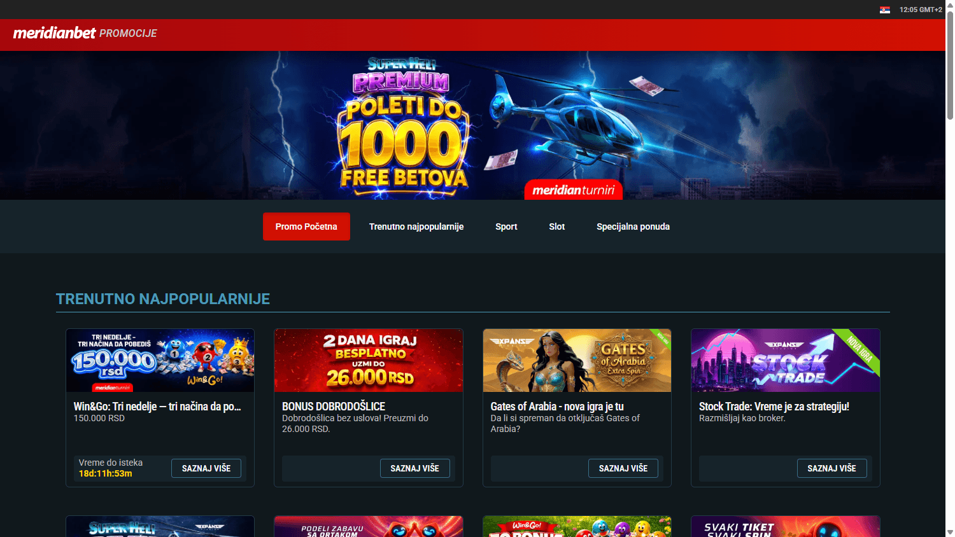This screenshot has height=537, width=955.
Task: Open the Super Heli card thumbnail in second row
Action: pyautogui.click(x=160, y=527)
